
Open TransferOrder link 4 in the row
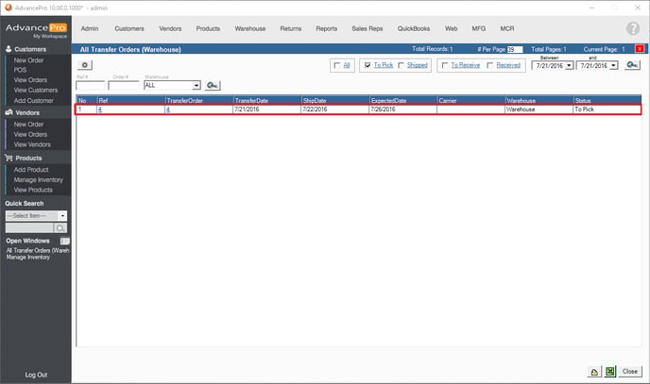167,109
